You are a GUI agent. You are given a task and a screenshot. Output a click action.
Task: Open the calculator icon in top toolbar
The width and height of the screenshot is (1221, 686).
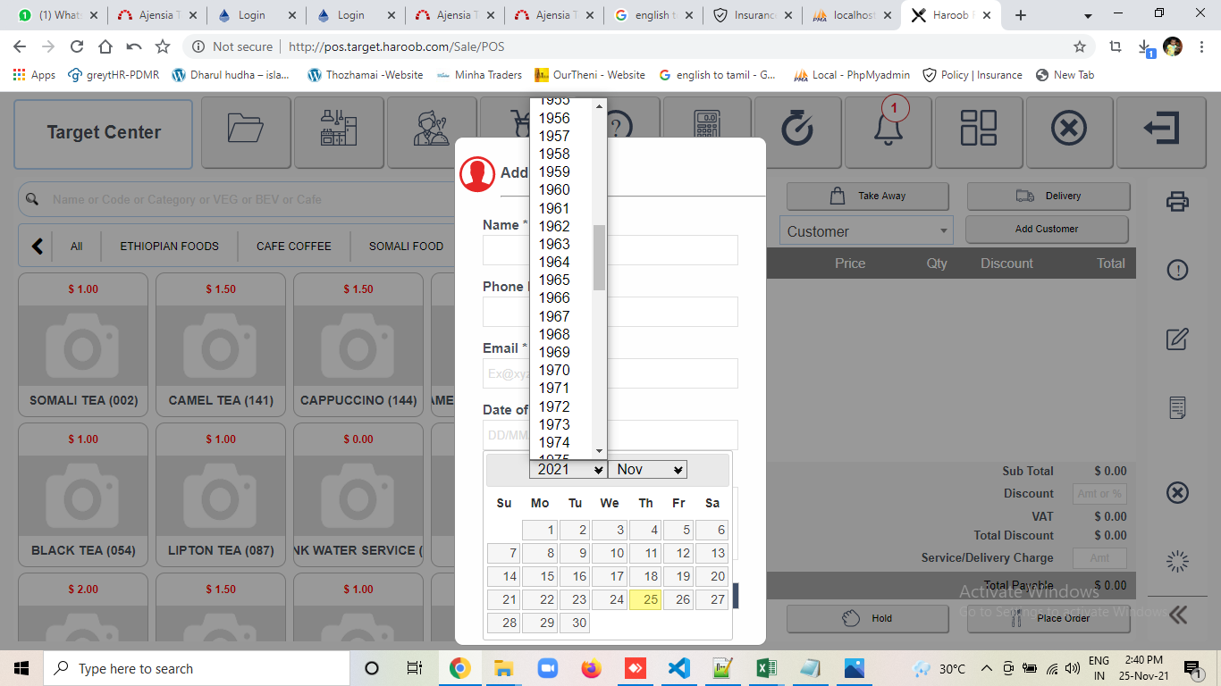tap(706, 132)
